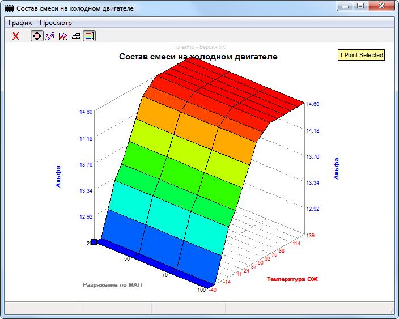Toggle the point selection crosshair tool

coord(36,36)
